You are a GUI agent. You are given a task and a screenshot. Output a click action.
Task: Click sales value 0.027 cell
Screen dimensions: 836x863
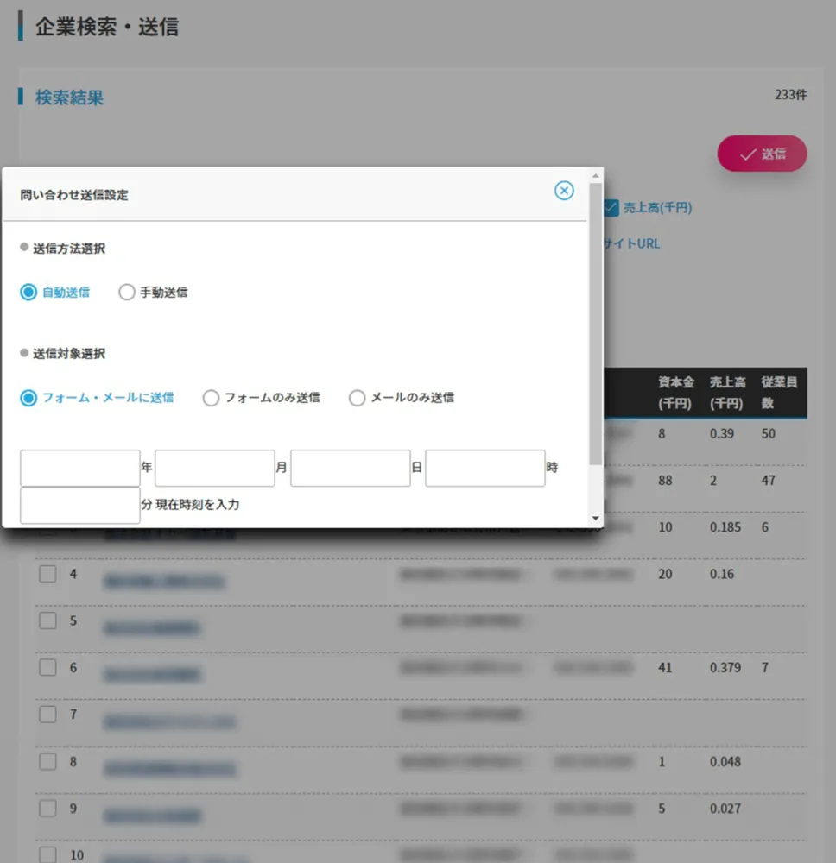coord(725,809)
